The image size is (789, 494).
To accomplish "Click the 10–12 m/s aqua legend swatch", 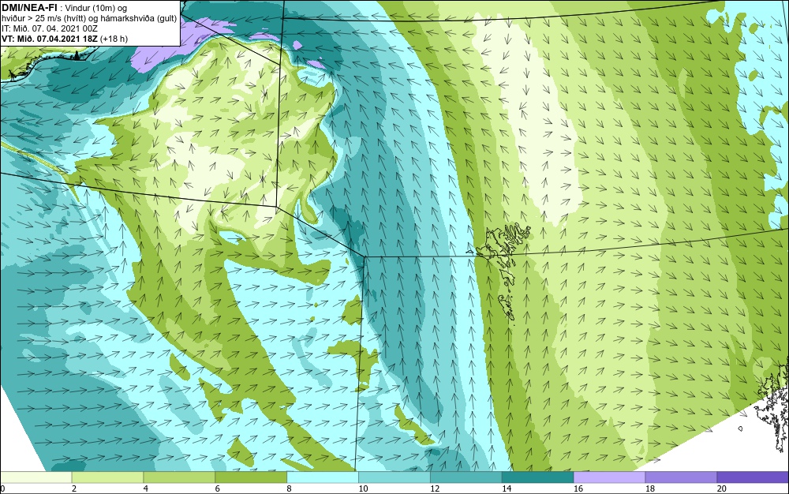I will pyautogui.click(x=394, y=477).
